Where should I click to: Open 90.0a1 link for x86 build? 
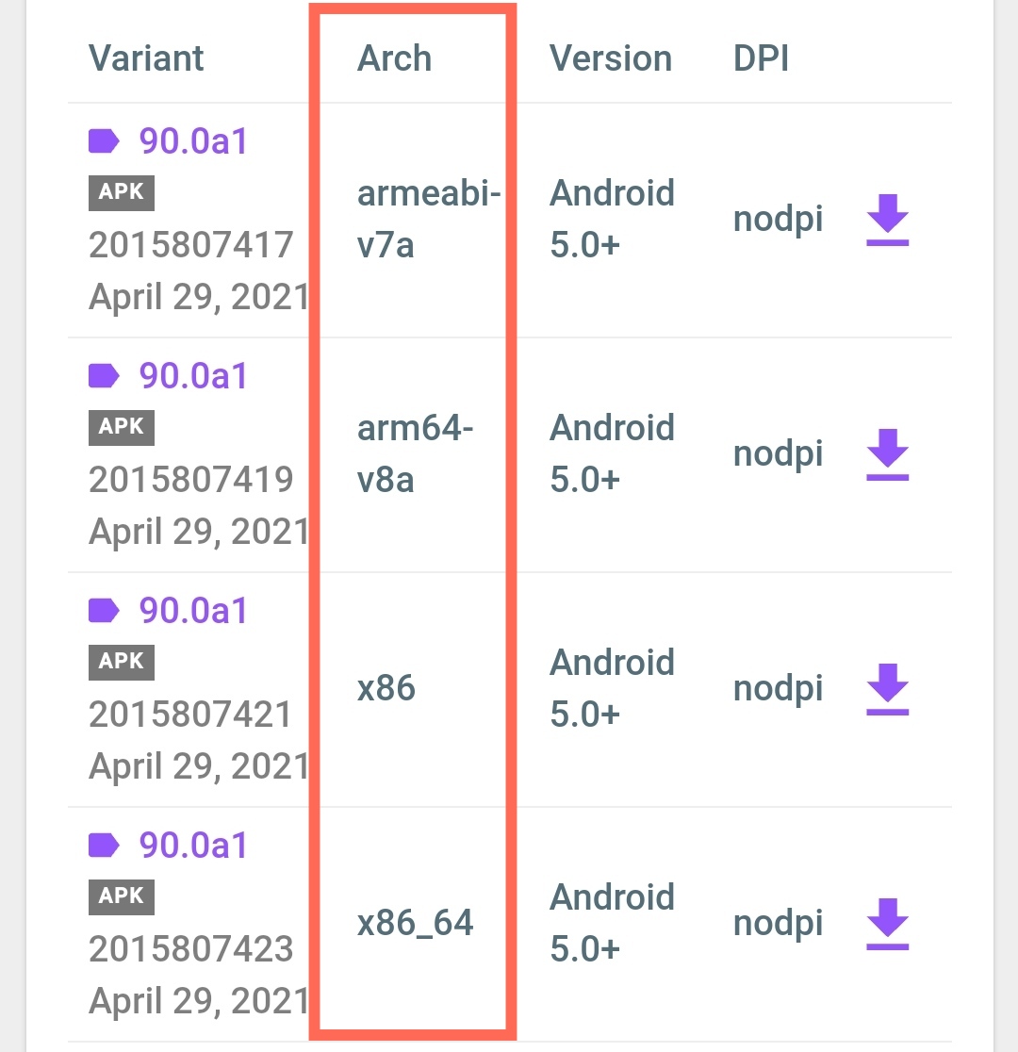tap(193, 611)
